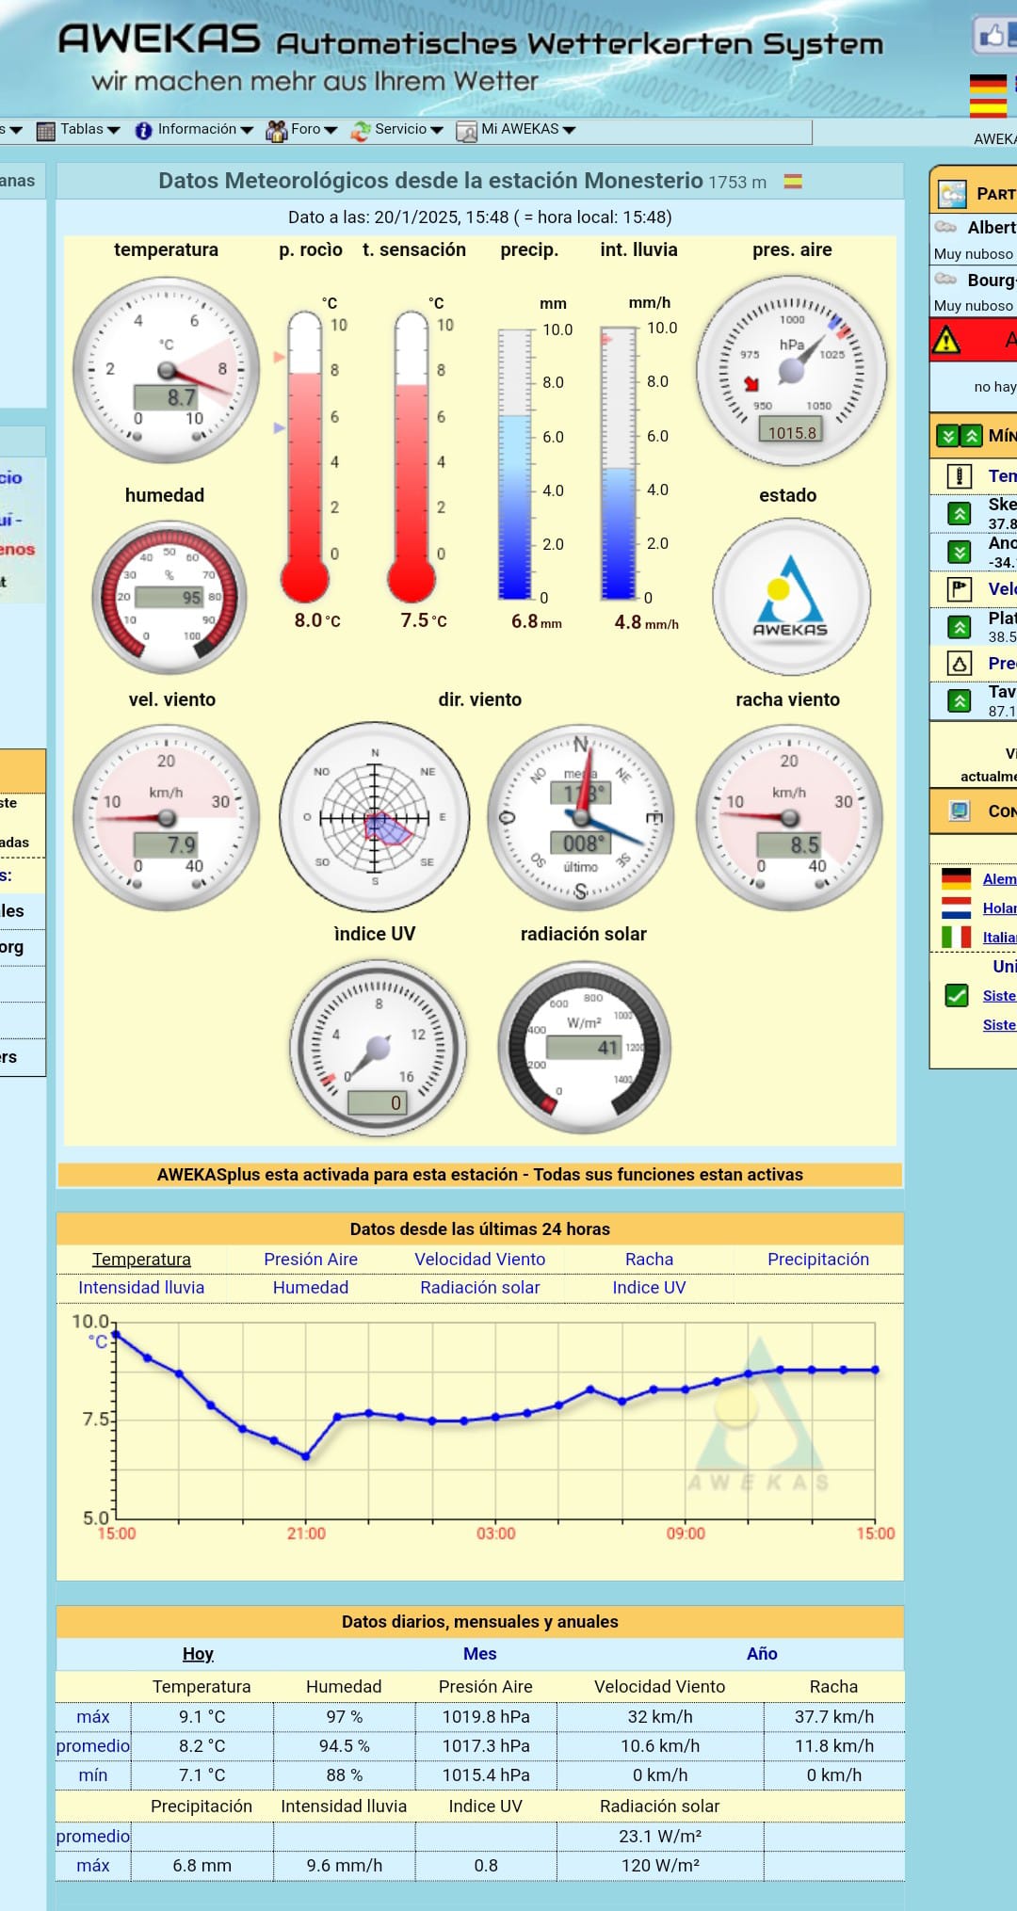1017x1911 pixels.
Task: Switch to the Mes tab
Action: 479,1654
